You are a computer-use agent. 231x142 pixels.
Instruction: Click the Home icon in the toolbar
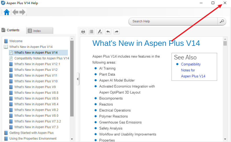[7, 12]
